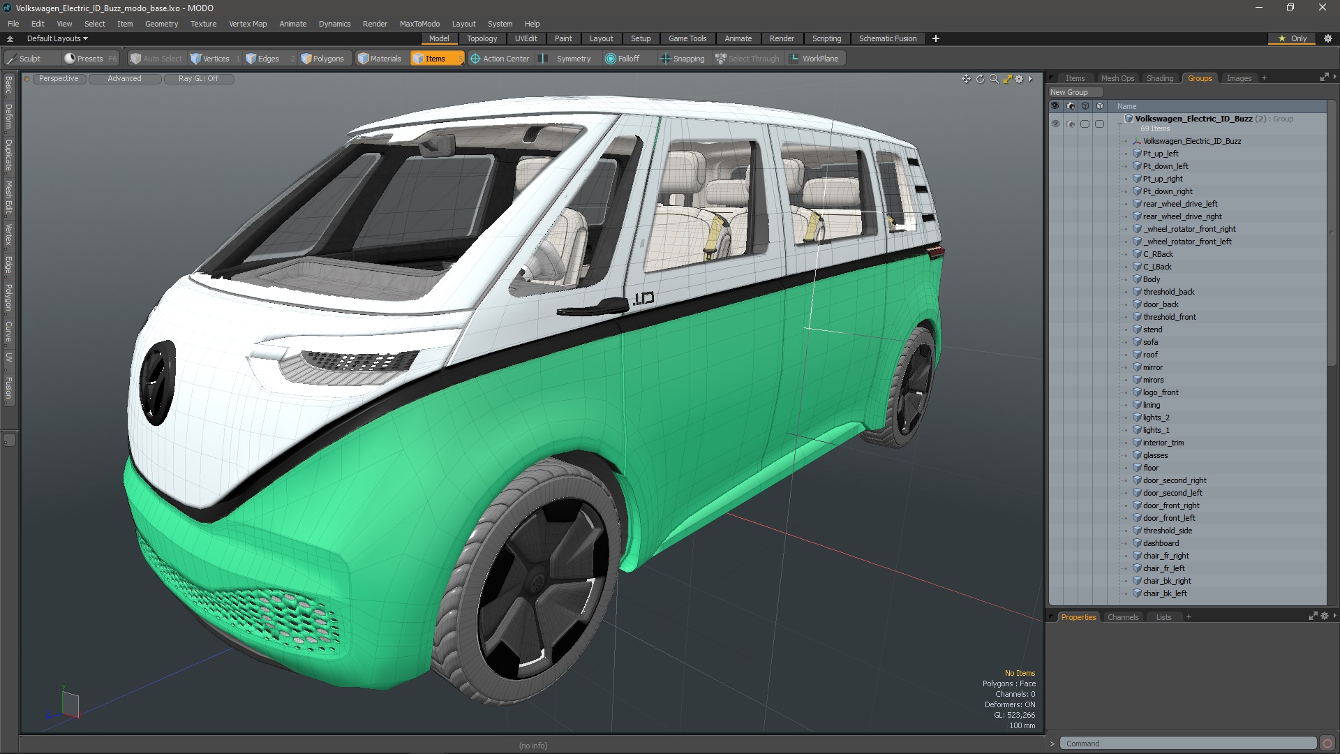Screen dimensions: 1340x754
Task: Select the Sculpt tool
Action: coord(25,59)
